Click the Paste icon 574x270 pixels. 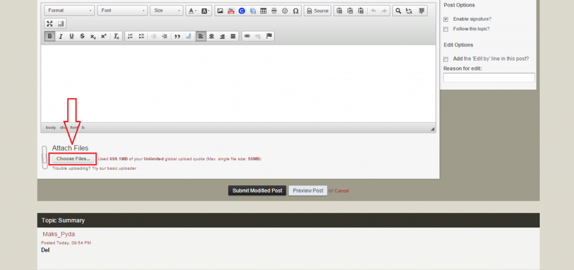339,11
